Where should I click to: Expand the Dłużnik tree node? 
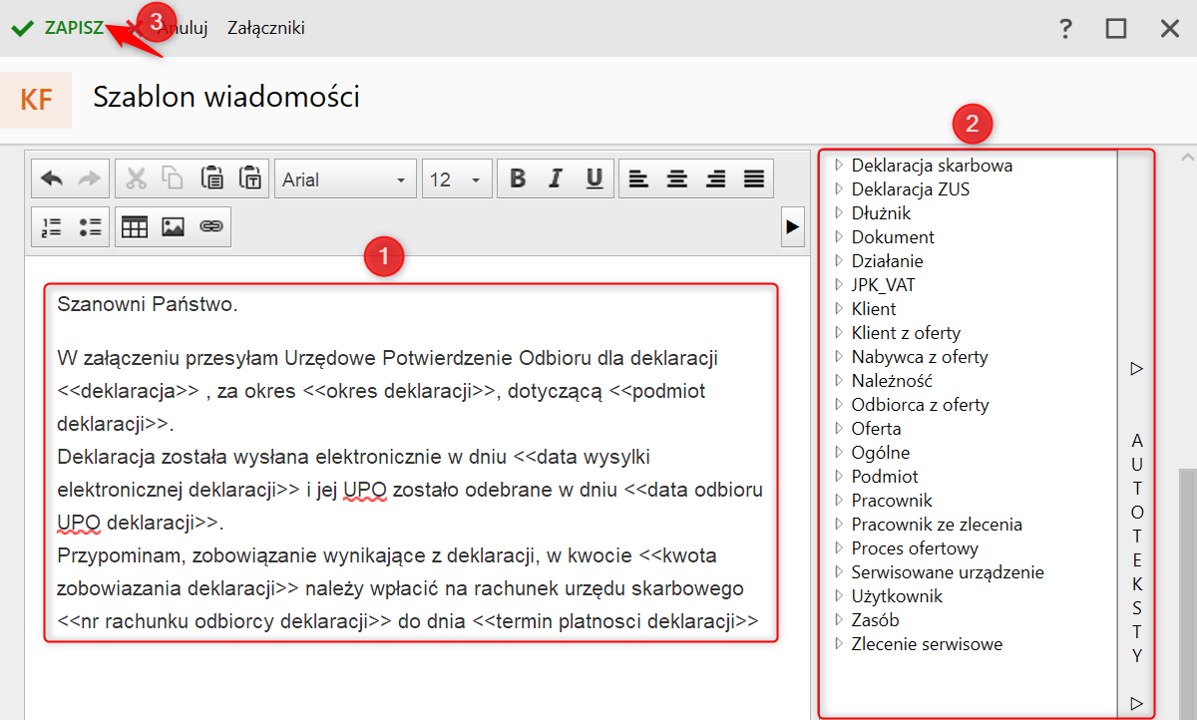coord(839,212)
